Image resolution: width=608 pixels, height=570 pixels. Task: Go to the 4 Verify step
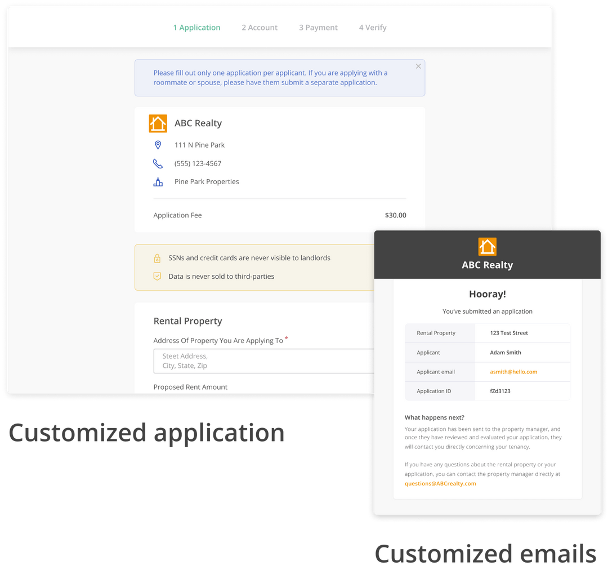click(373, 27)
